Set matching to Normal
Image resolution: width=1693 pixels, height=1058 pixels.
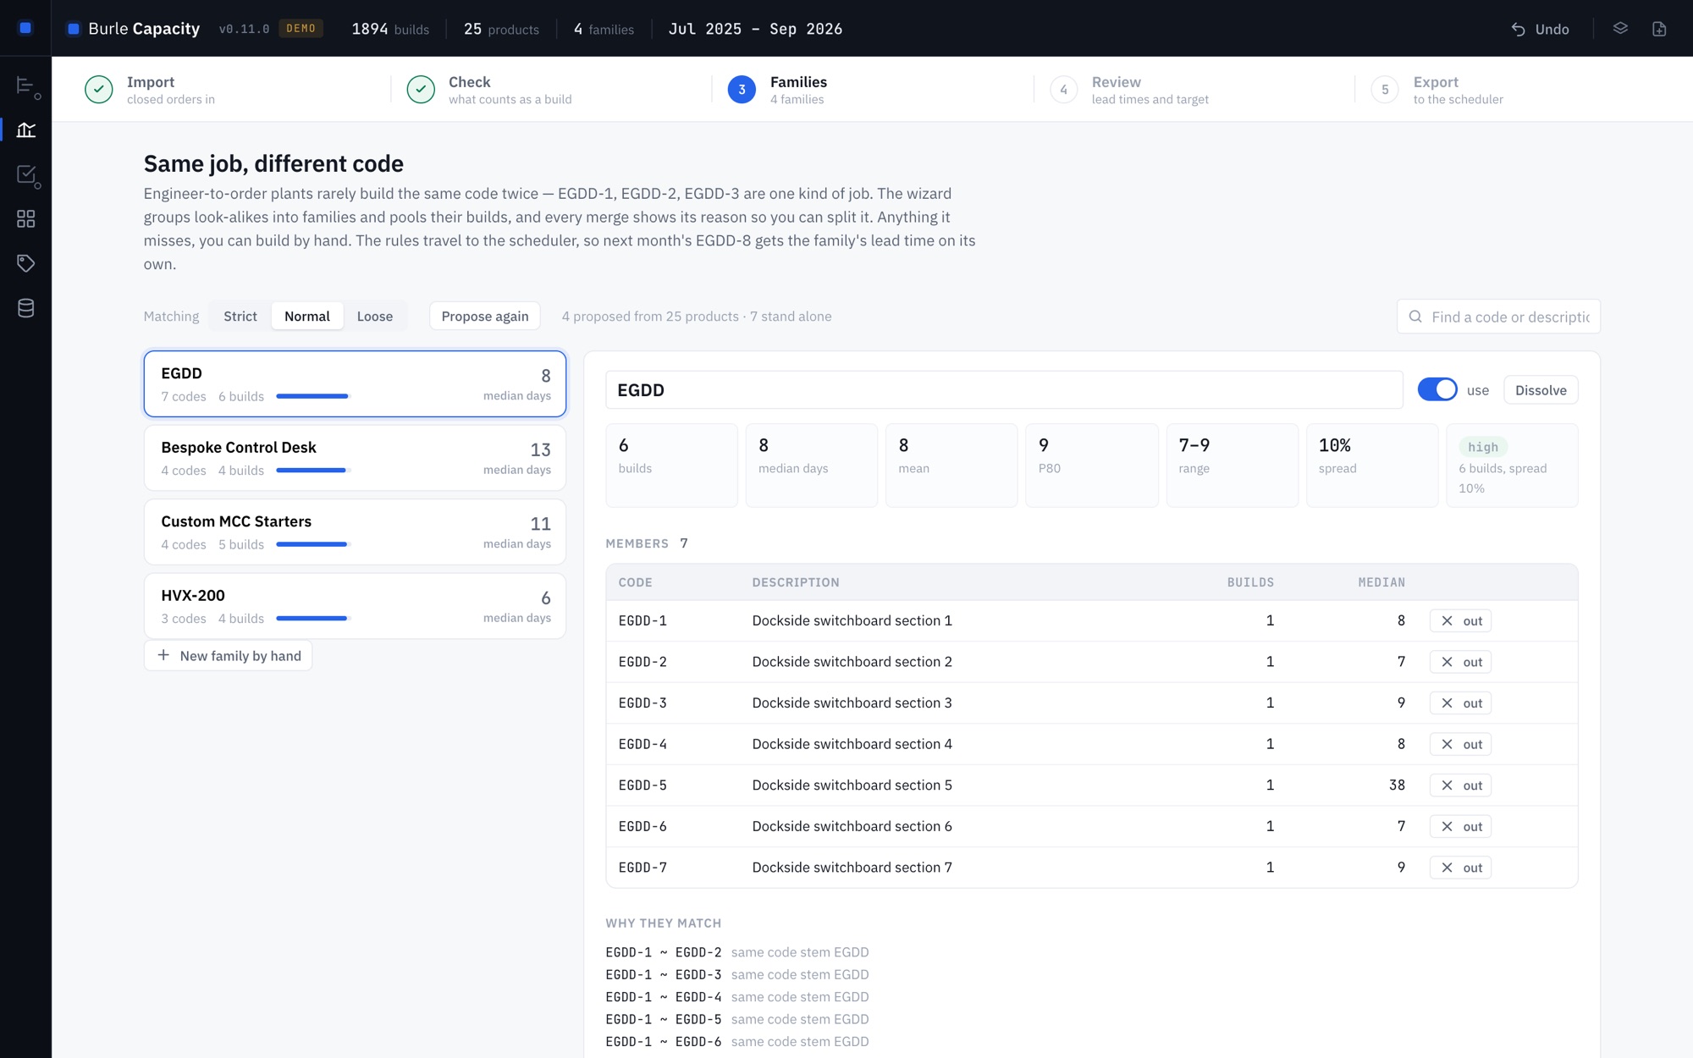[306, 316]
